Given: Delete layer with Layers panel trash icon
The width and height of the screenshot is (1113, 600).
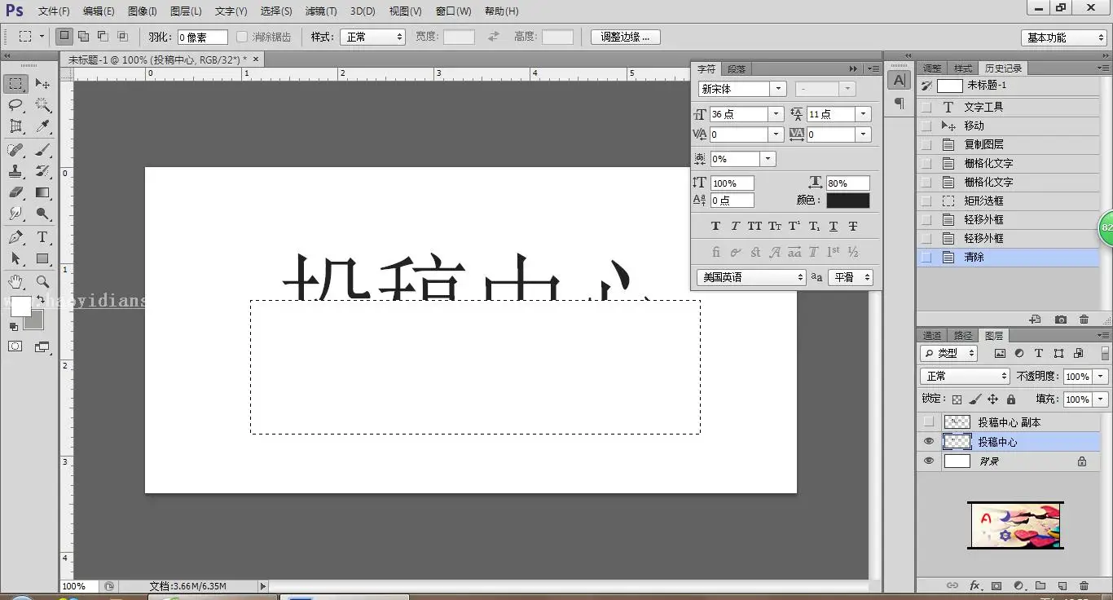Looking at the screenshot, I should point(1084,585).
